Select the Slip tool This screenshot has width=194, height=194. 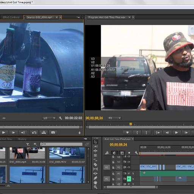pos(95,169)
